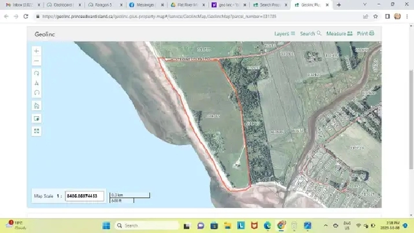Image resolution: width=414 pixels, height=233 pixels.
Task: Toggle the overview map icon
Action: pyautogui.click(x=36, y=119)
